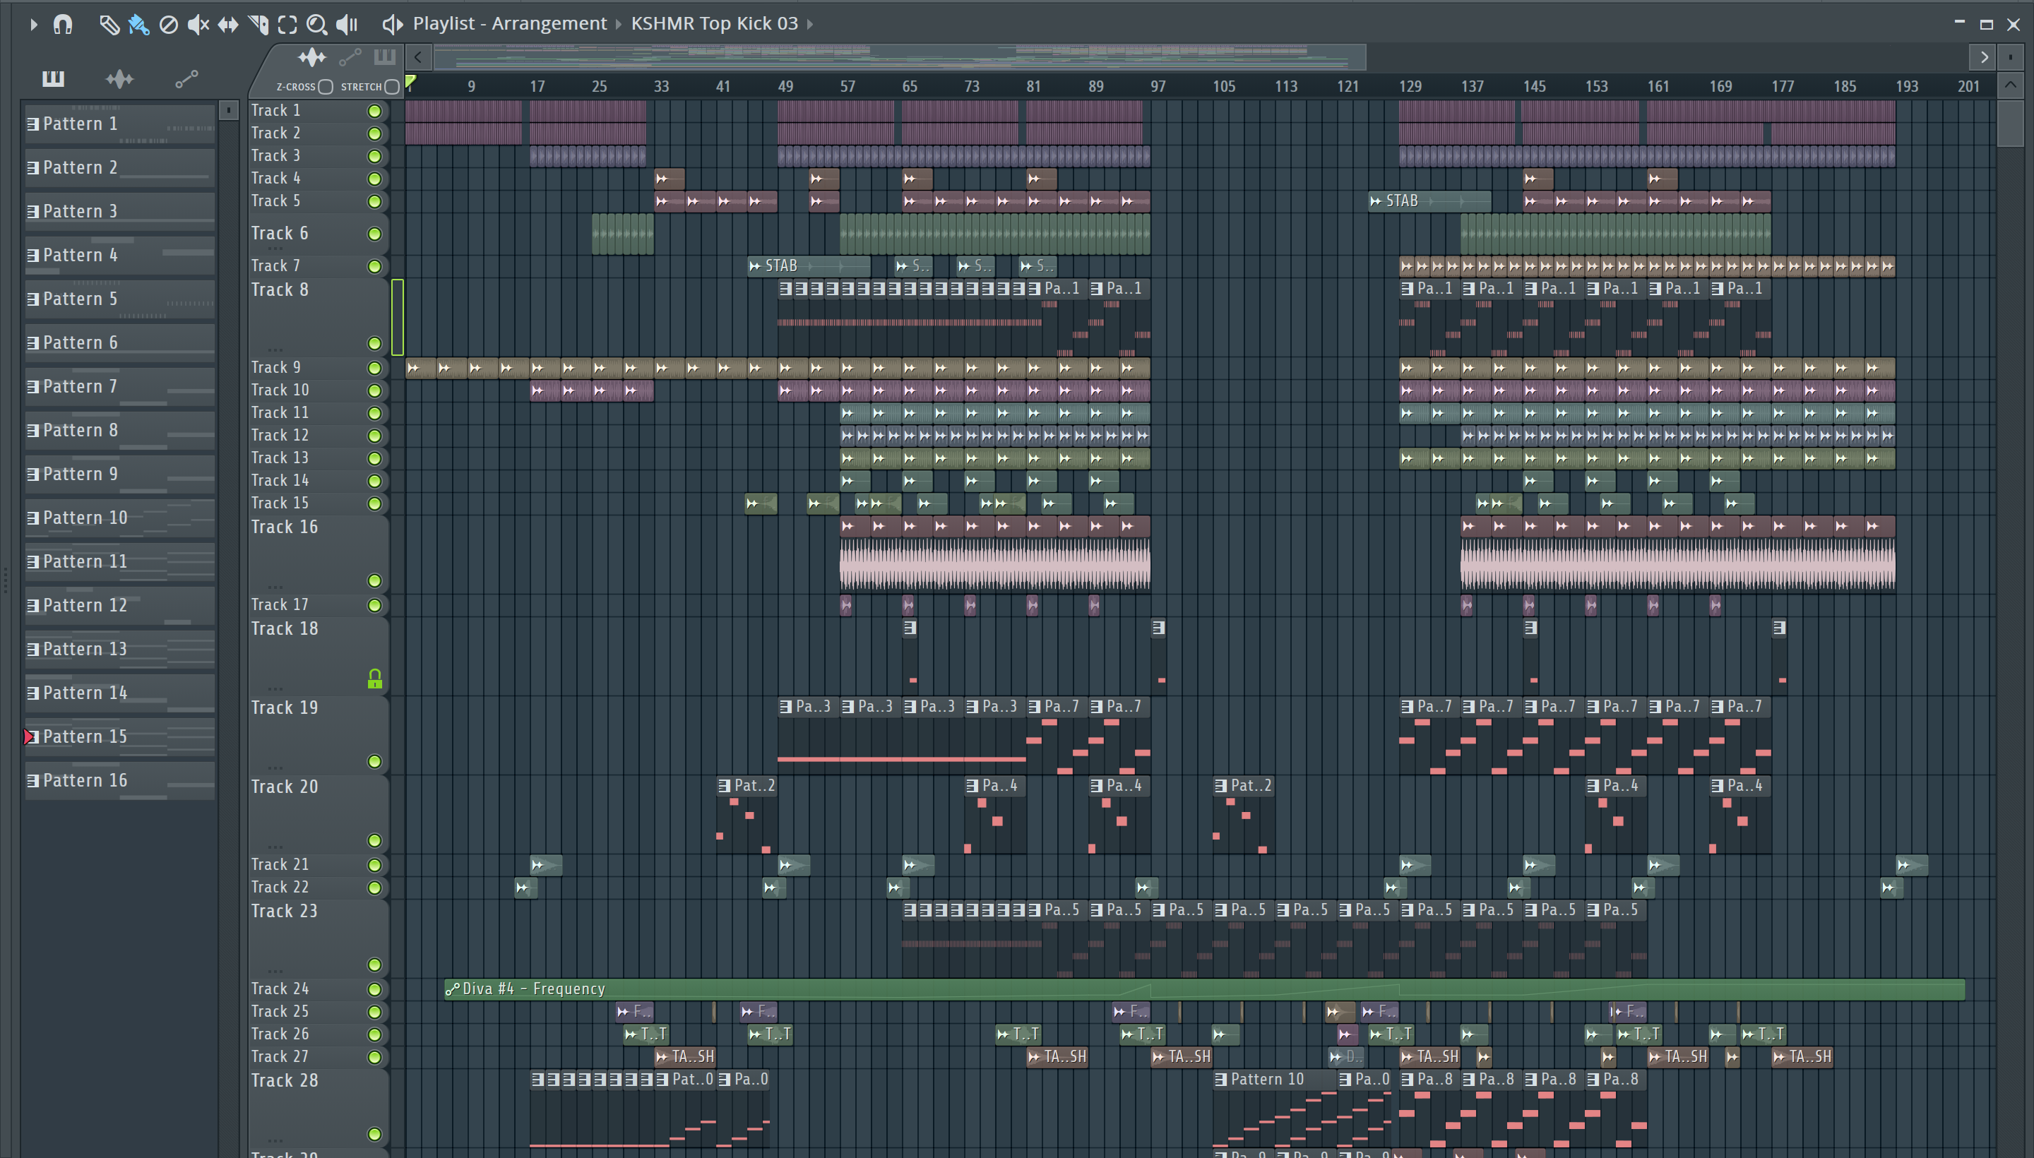Select the Track 28 header

pos(319,1108)
